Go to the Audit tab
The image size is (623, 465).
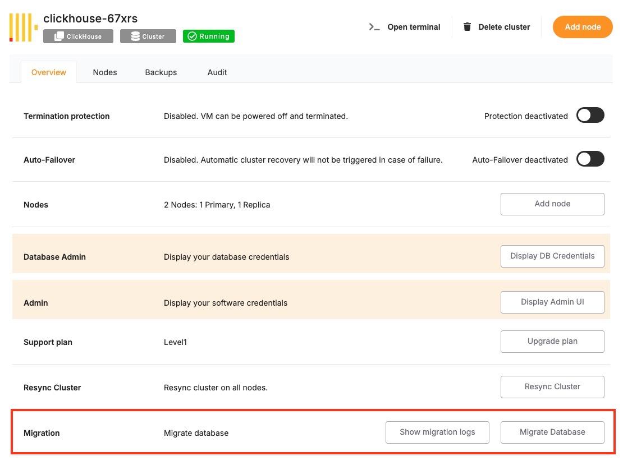pos(217,72)
